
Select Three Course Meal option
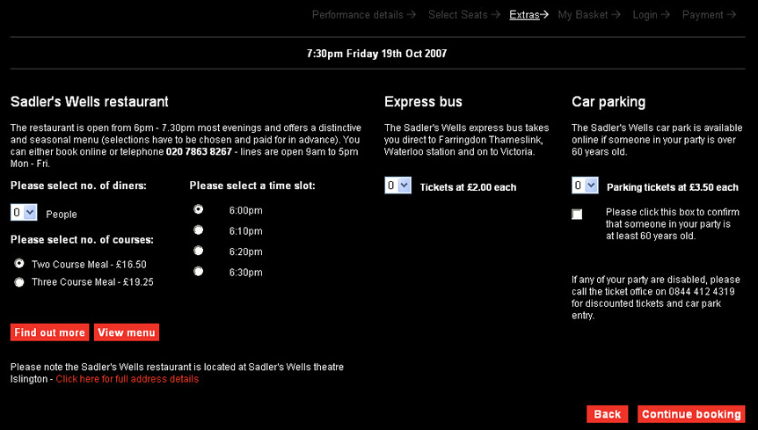(x=18, y=282)
